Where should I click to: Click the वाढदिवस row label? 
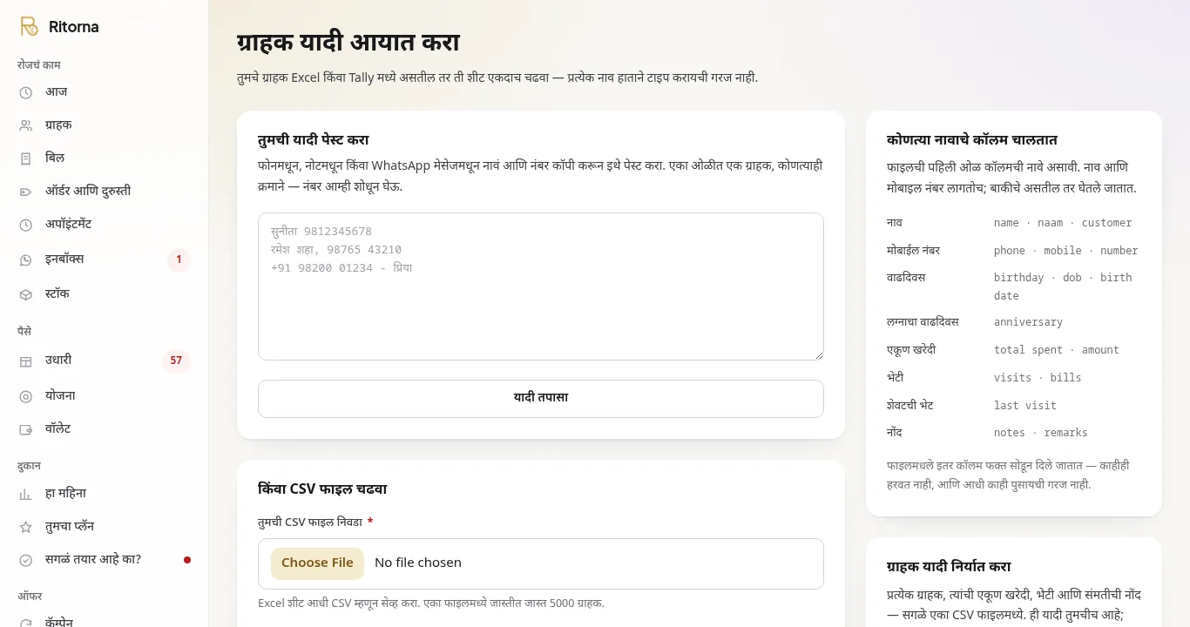point(906,278)
